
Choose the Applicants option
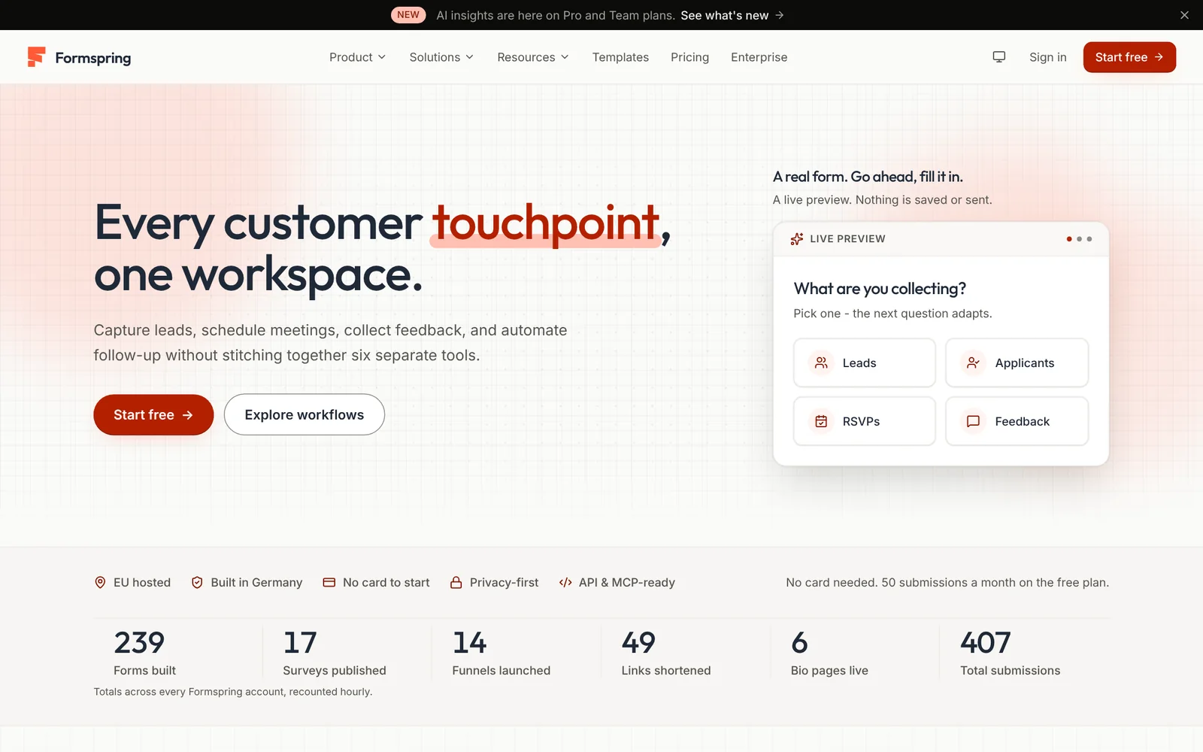tap(1017, 363)
